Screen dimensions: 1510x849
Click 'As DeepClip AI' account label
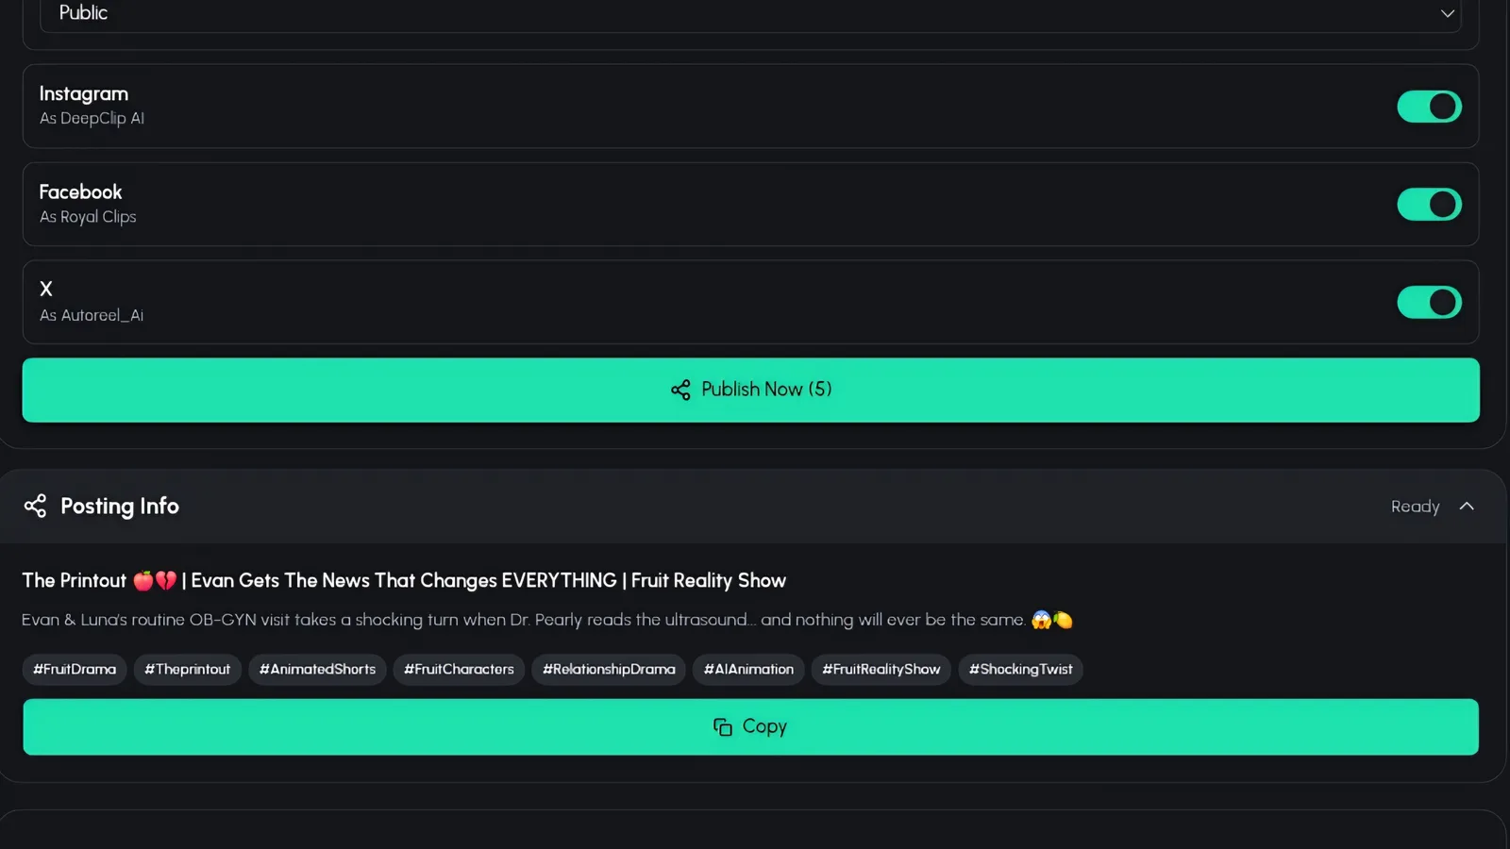pos(92,119)
